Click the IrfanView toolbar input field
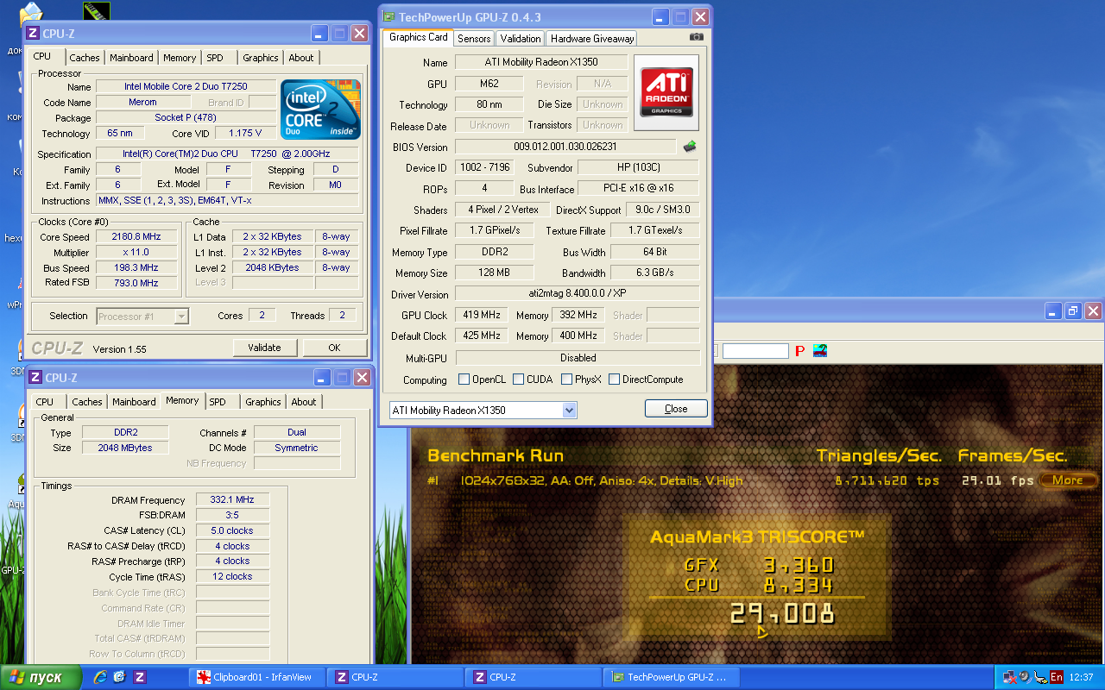 click(x=755, y=351)
